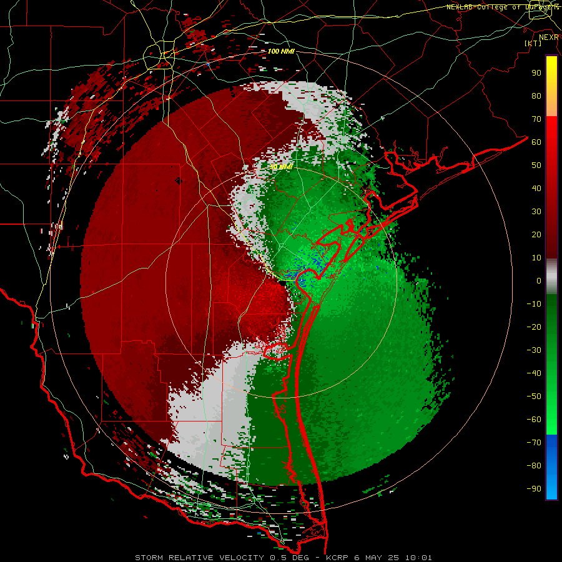Click the 0 value on velocity scale
The height and width of the screenshot is (562, 562).
point(539,280)
